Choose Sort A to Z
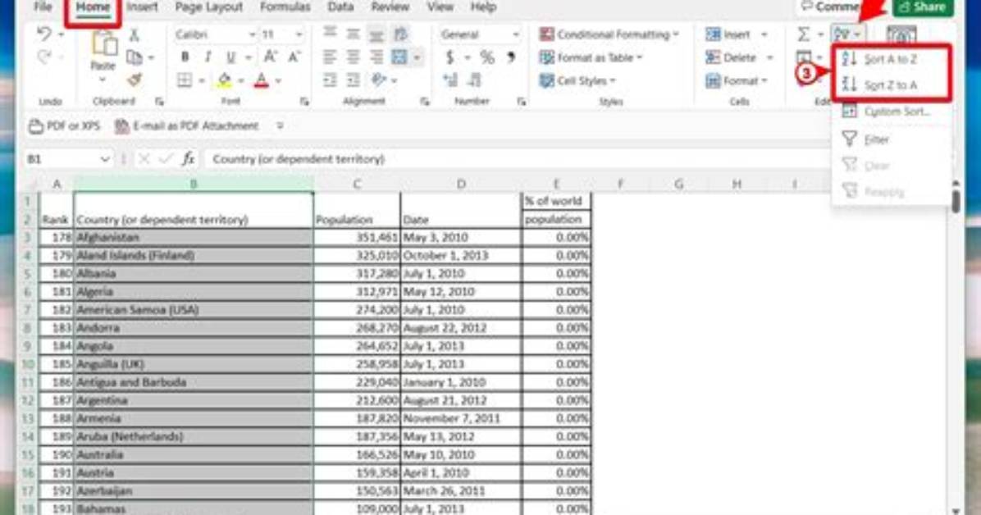 [891, 59]
